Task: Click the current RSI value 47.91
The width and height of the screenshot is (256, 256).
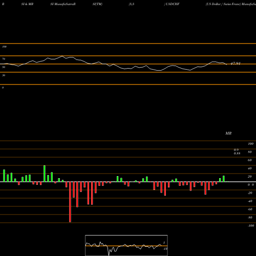Action: click(236, 63)
